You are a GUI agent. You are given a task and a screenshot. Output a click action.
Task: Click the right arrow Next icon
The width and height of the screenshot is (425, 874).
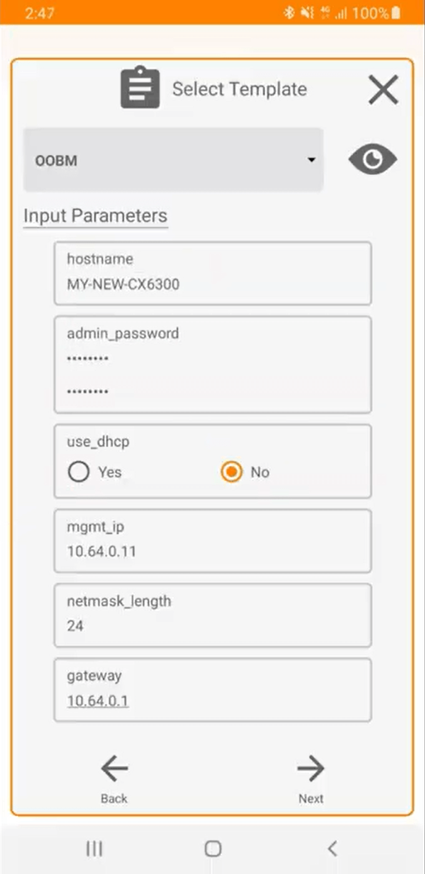(x=310, y=768)
